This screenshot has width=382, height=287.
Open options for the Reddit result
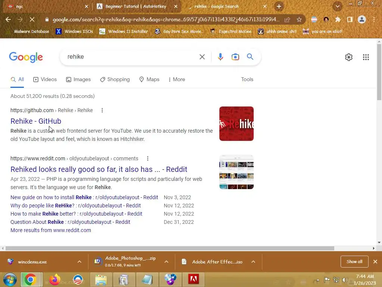tap(147, 158)
